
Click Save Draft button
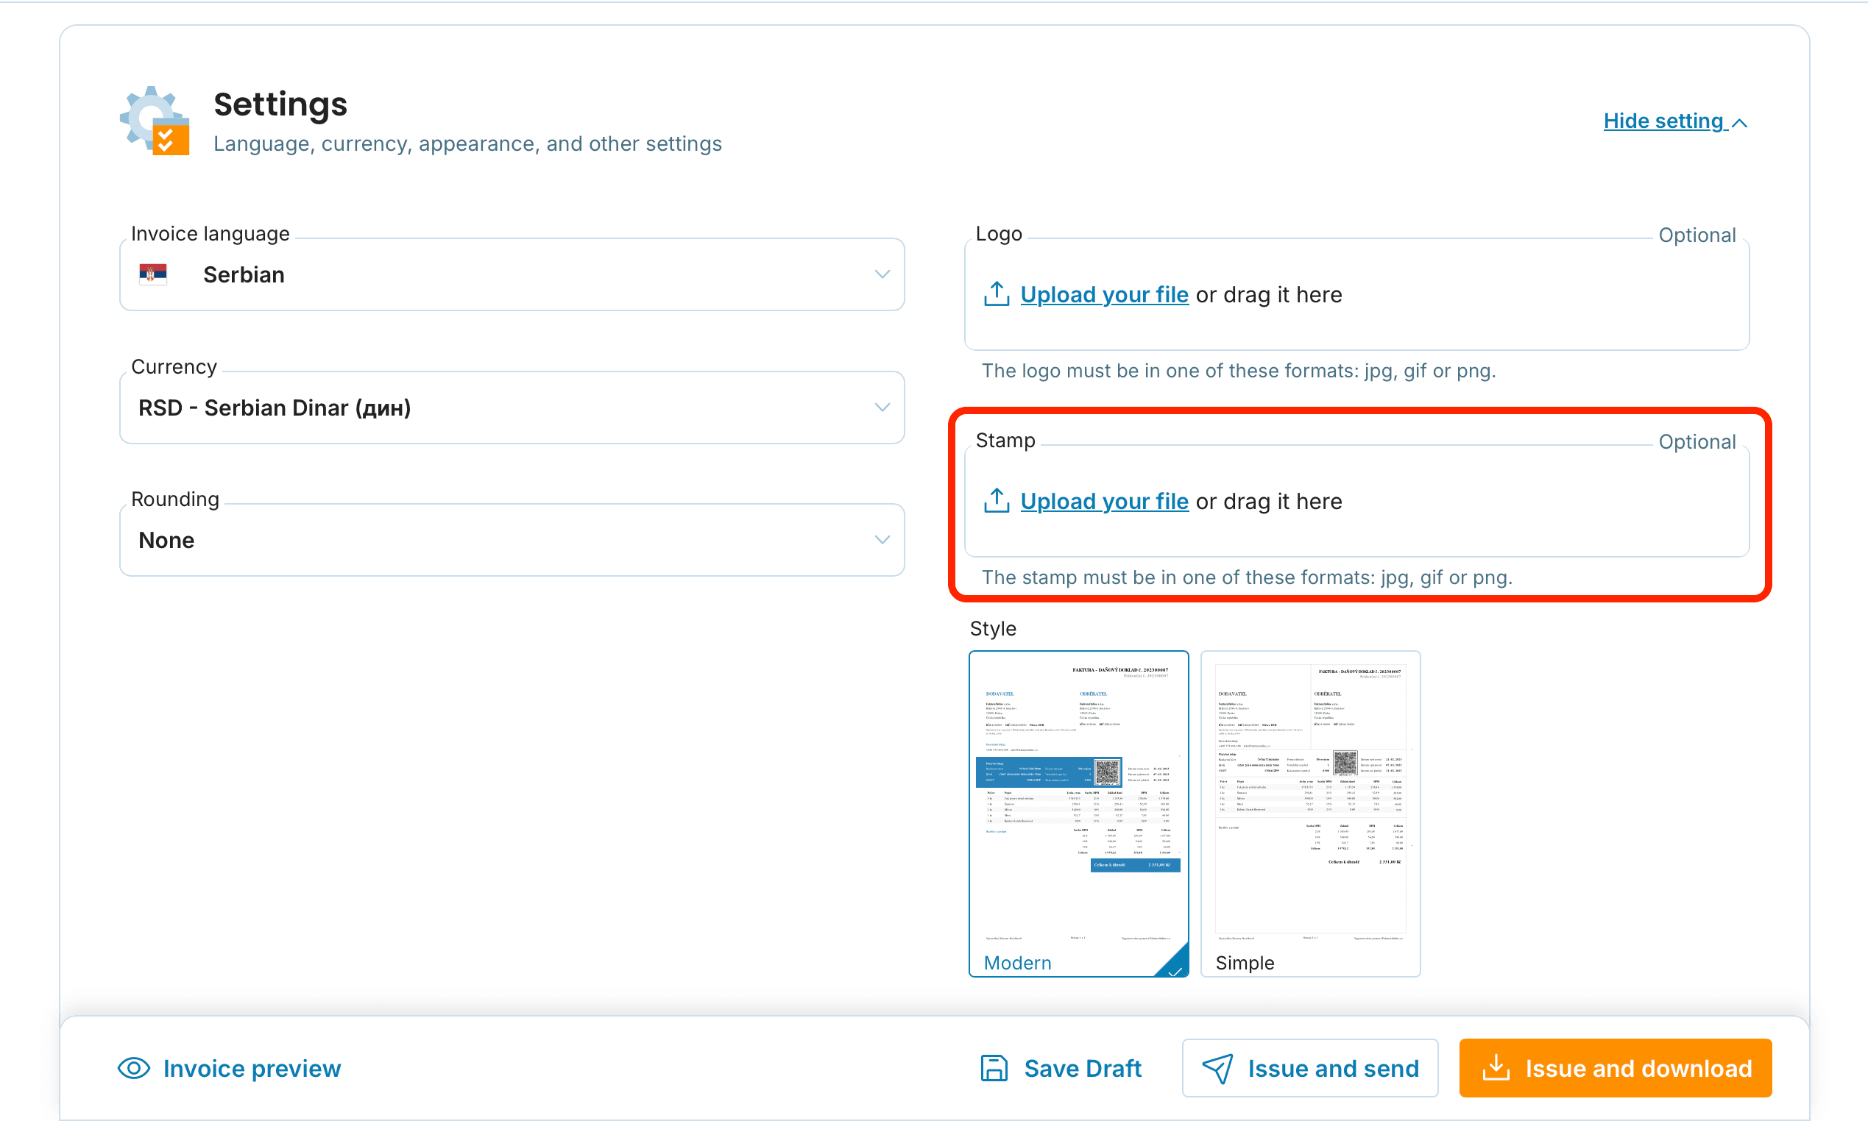1061,1068
